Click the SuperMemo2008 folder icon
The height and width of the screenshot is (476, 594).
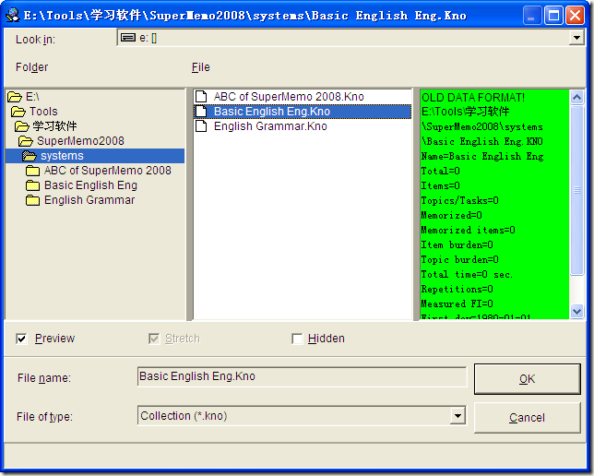click(x=26, y=141)
